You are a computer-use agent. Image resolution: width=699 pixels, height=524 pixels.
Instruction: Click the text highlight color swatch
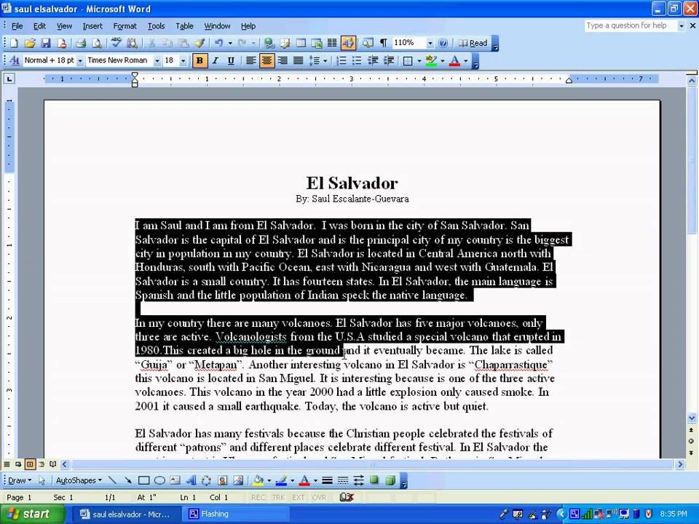coord(431,60)
